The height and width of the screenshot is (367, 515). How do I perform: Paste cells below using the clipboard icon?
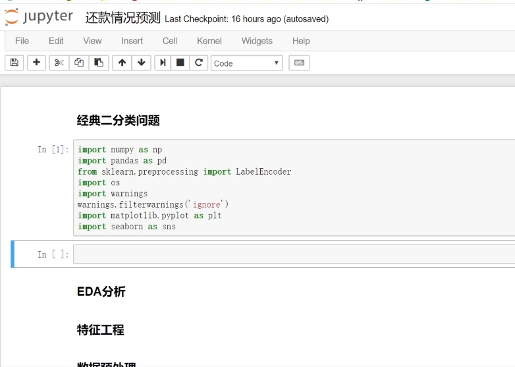[99, 63]
